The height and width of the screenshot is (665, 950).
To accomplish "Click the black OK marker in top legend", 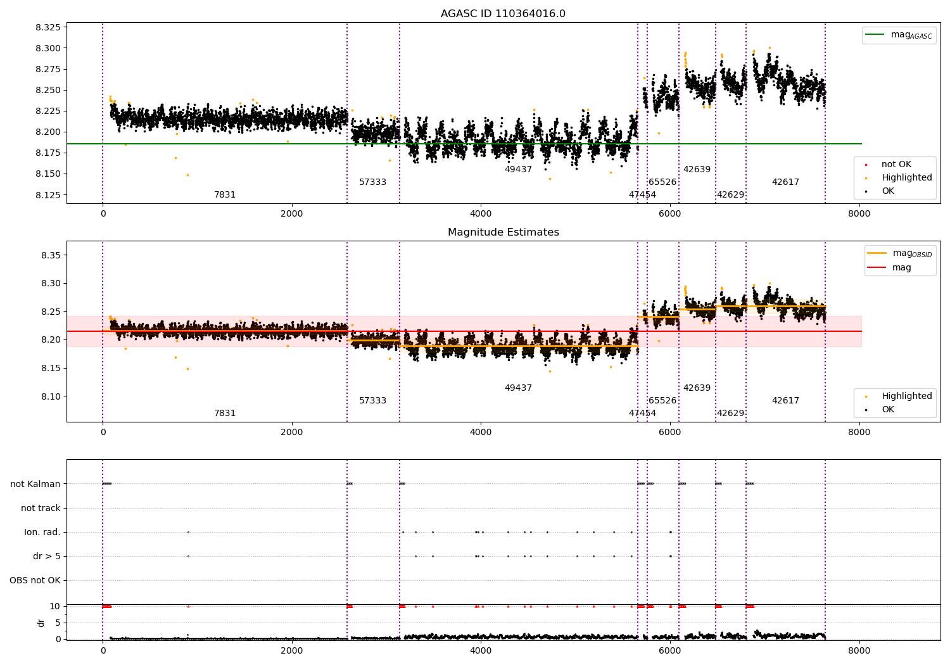I will click(866, 191).
